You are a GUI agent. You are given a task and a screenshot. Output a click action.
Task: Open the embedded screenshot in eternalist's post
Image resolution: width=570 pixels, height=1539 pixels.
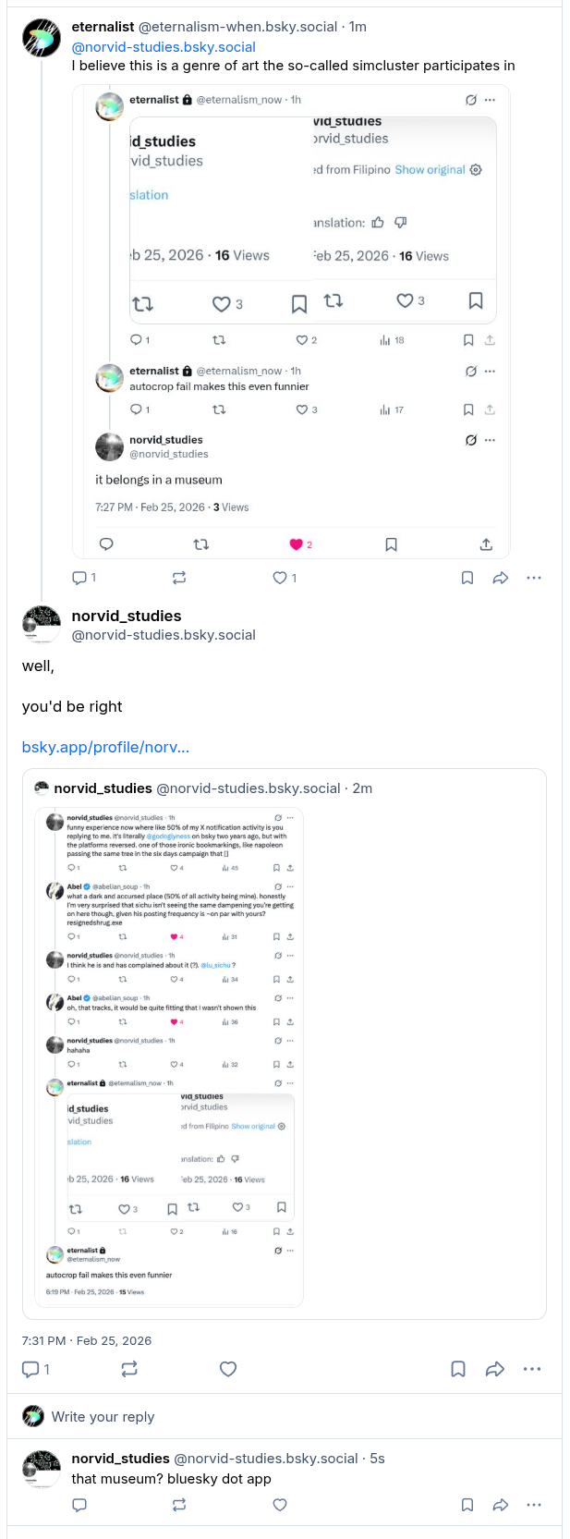click(x=290, y=322)
